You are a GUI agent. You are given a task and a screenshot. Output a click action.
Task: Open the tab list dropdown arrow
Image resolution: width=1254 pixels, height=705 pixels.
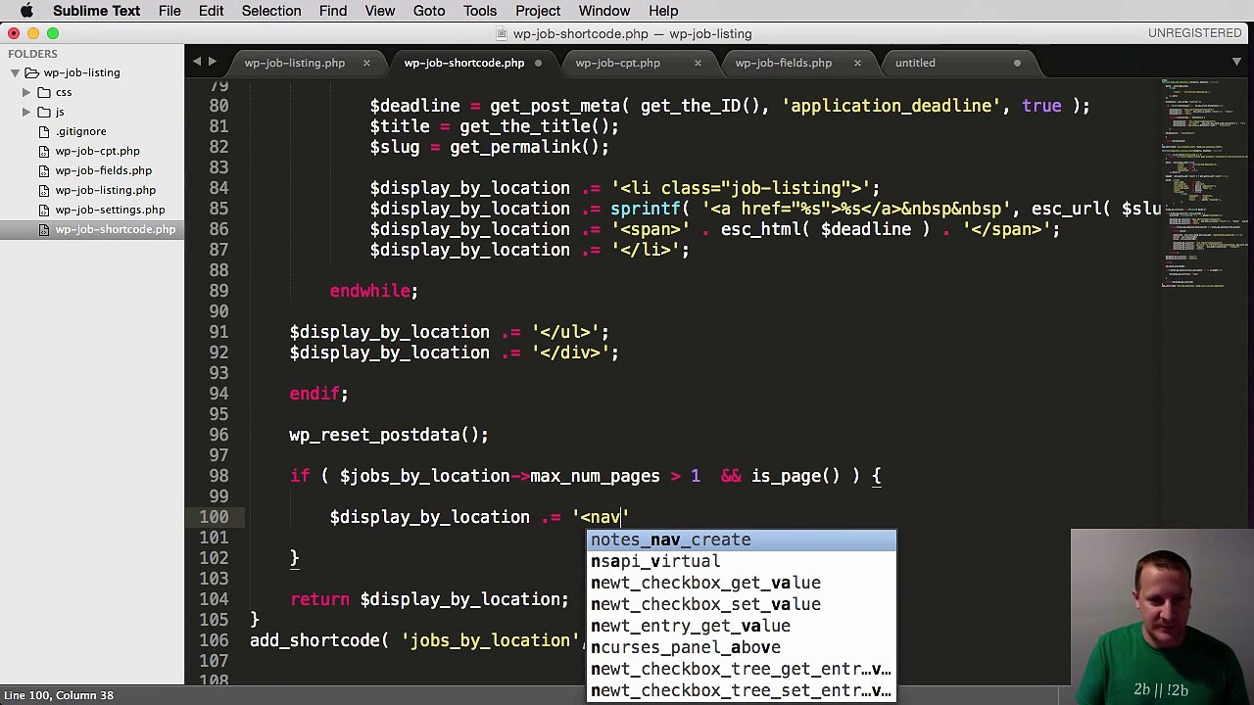click(1236, 62)
